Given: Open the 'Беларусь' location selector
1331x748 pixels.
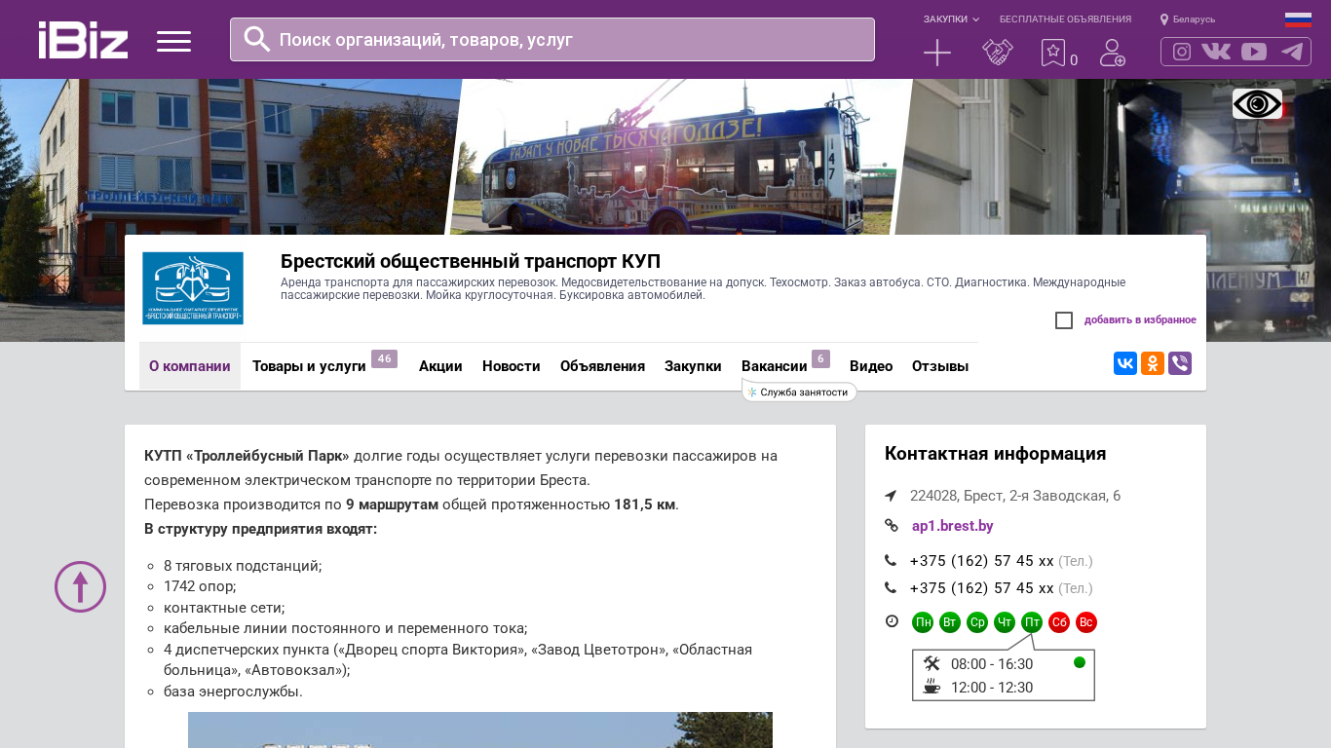Looking at the screenshot, I should (x=1188, y=19).
